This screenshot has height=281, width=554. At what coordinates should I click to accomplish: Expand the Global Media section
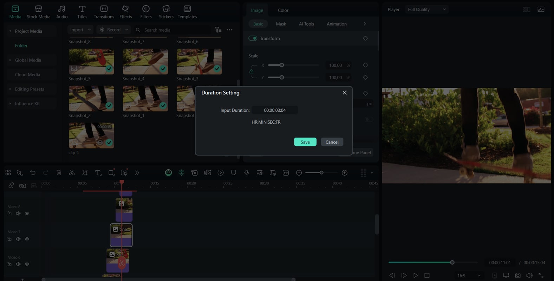(x=10, y=60)
